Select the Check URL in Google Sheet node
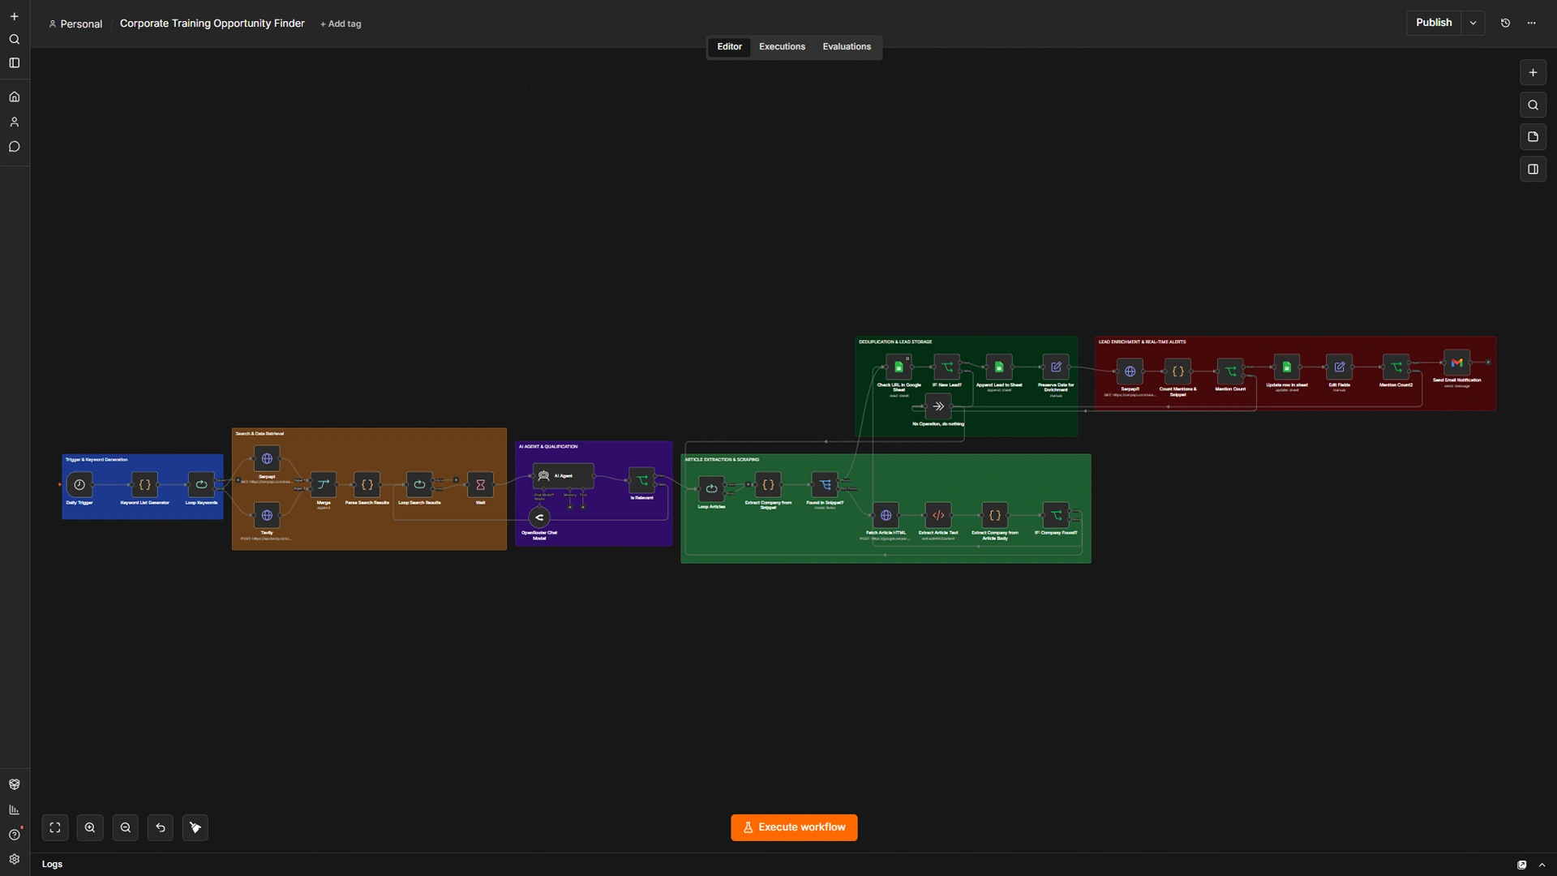Viewport: 1557px width, 876px height. pos(899,367)
